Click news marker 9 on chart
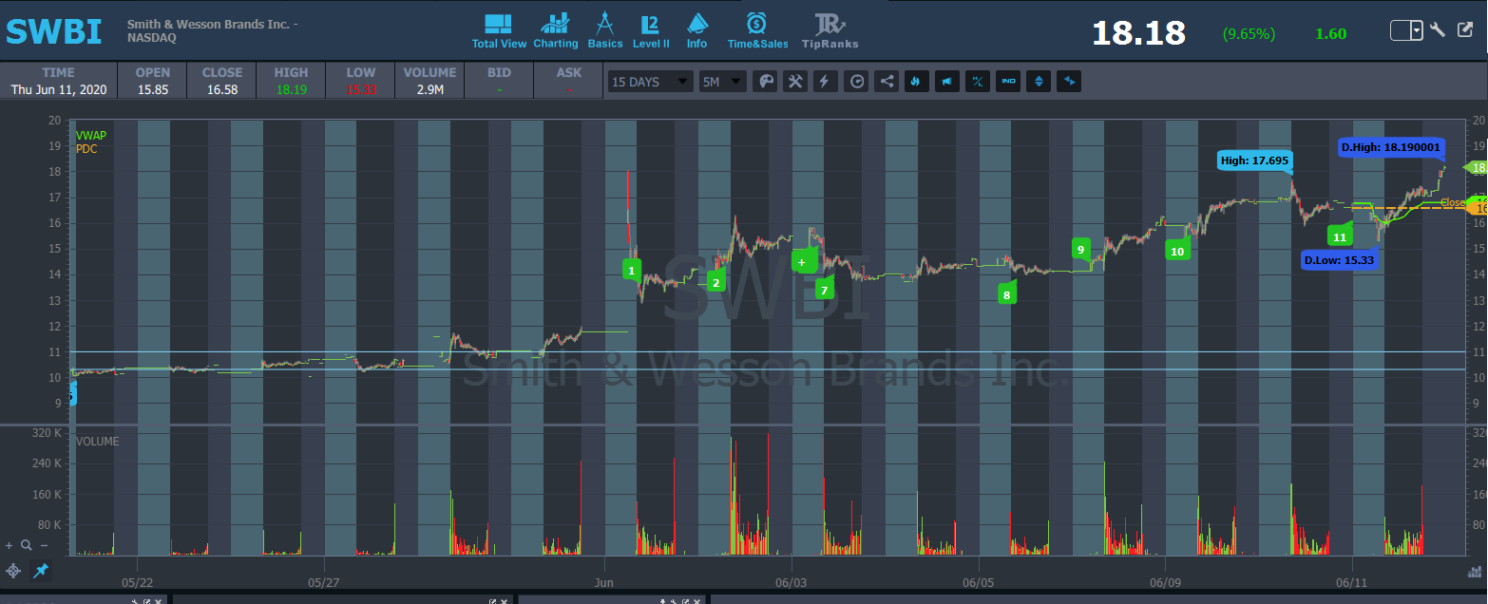 click(x=1080, y=250)
